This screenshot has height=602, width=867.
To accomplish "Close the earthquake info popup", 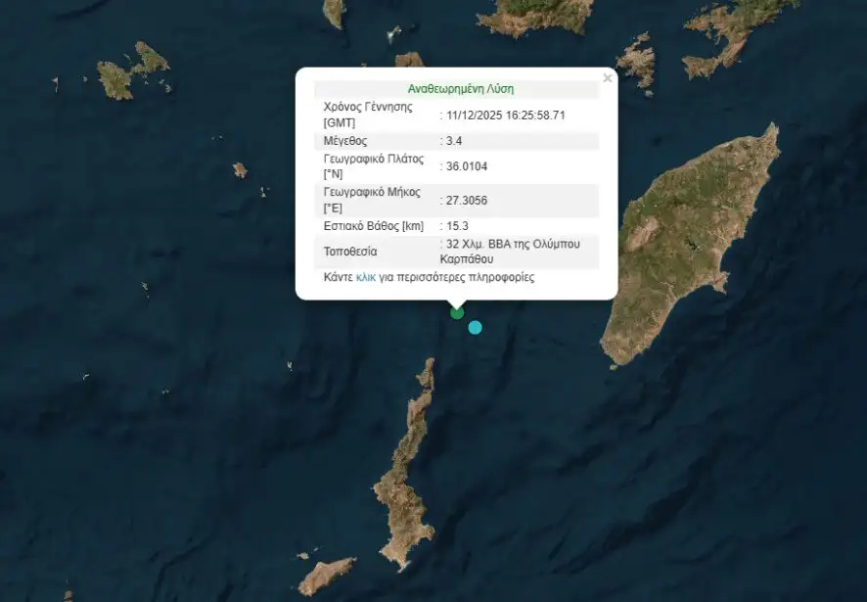I will (607, 78).
